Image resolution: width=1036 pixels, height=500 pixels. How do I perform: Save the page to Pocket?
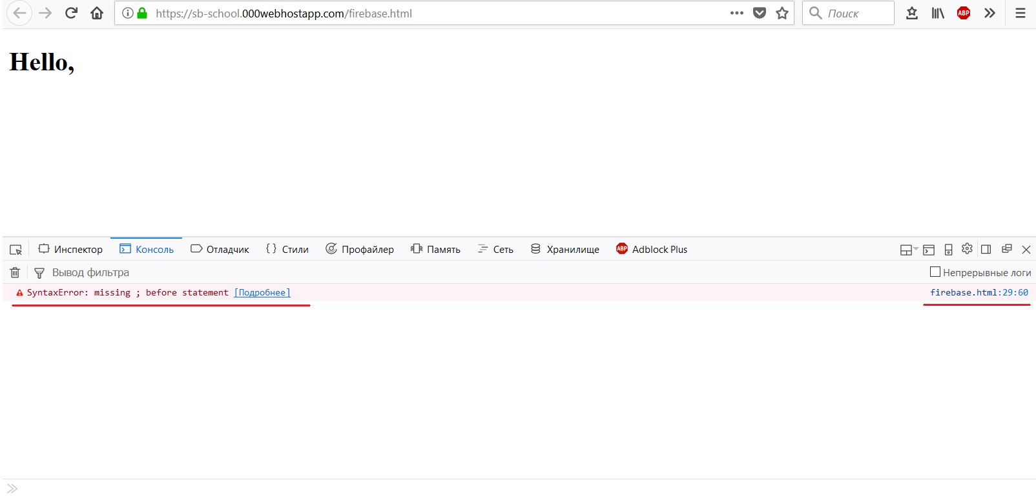click(x=760, y=13)
